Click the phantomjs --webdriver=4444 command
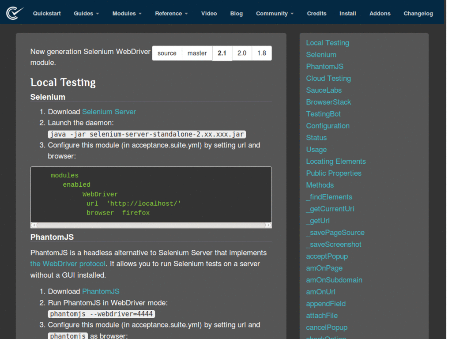 point(102,314)
